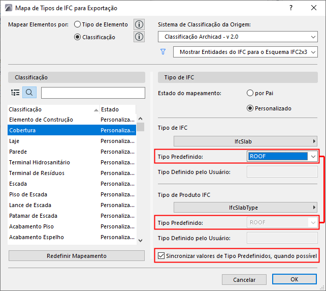
Task: Open the IfcSlab type pop-up
Action: [x=245, y=141]
